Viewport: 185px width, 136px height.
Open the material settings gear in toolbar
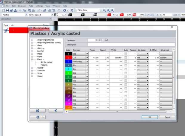coord(64,10)
